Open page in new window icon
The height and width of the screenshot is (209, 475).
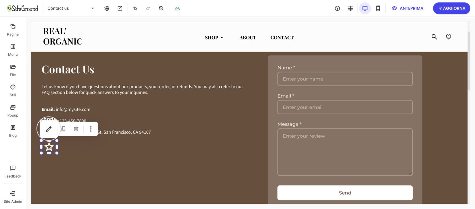click(120, 8)
